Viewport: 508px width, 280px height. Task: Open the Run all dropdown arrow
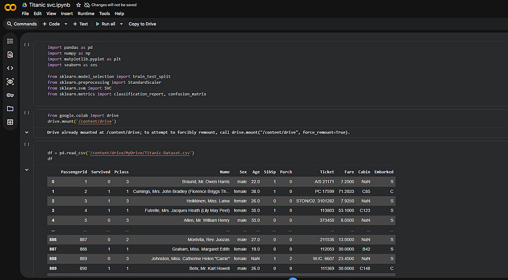(x=121, y=24)
